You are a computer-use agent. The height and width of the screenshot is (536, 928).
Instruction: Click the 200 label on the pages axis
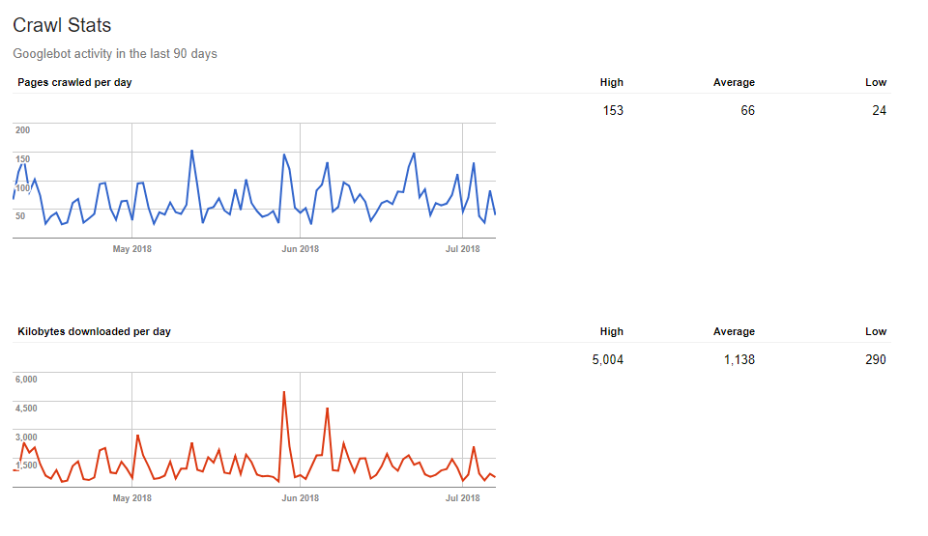(23, 130)
